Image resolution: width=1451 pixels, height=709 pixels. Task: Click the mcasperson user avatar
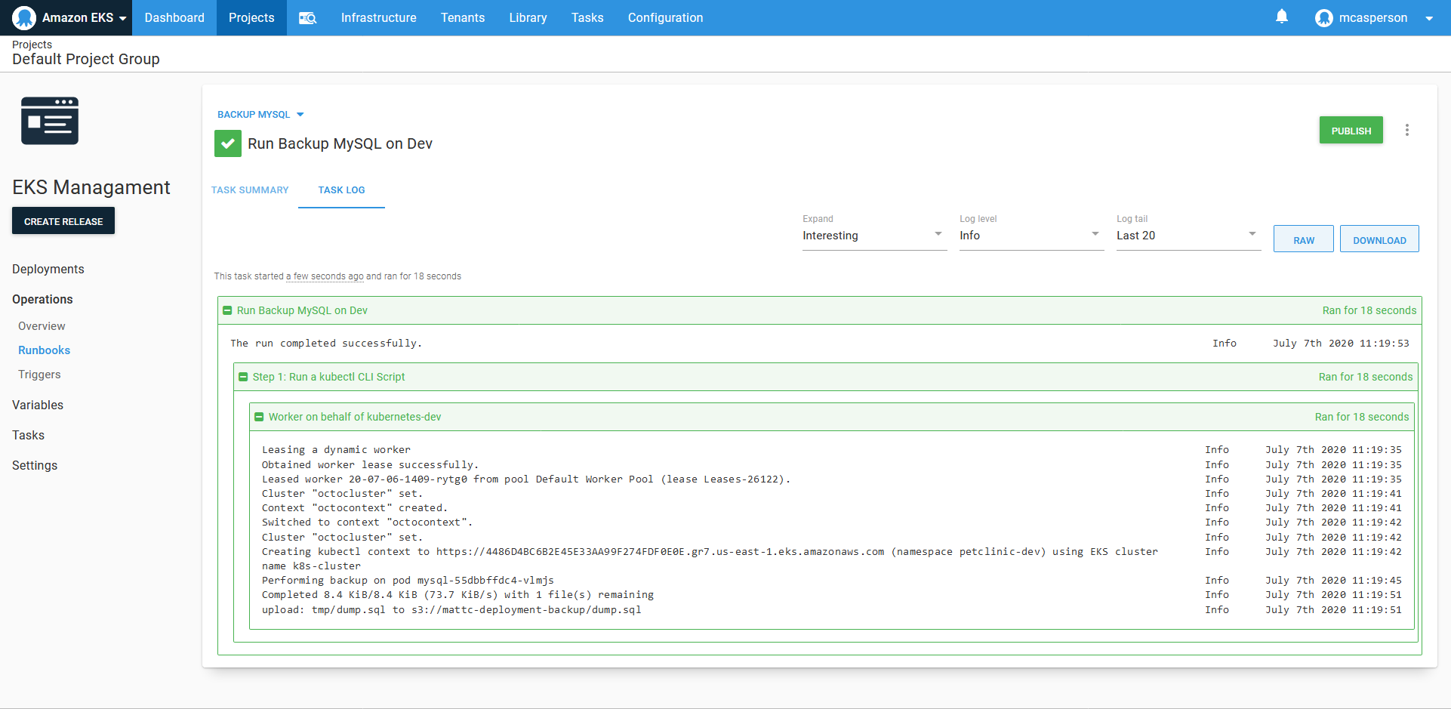click(x=1324, y=17)
